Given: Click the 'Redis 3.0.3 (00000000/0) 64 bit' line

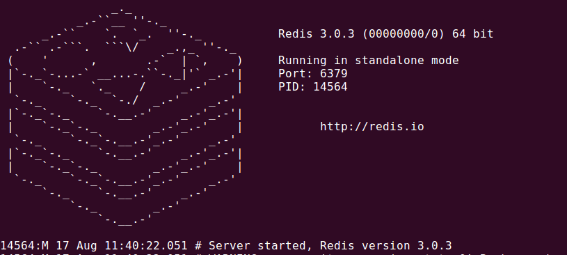Looking at the screenshot, I should 386,34.
